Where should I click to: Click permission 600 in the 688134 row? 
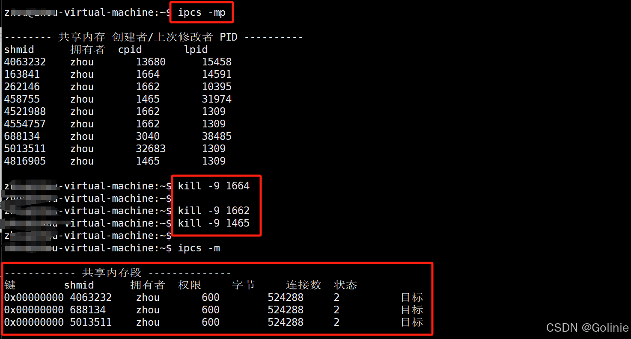tap(211, 310)
